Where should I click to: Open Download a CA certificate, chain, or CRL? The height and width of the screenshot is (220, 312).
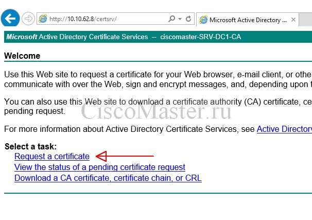pyautogui.click(x=108, y=178)
